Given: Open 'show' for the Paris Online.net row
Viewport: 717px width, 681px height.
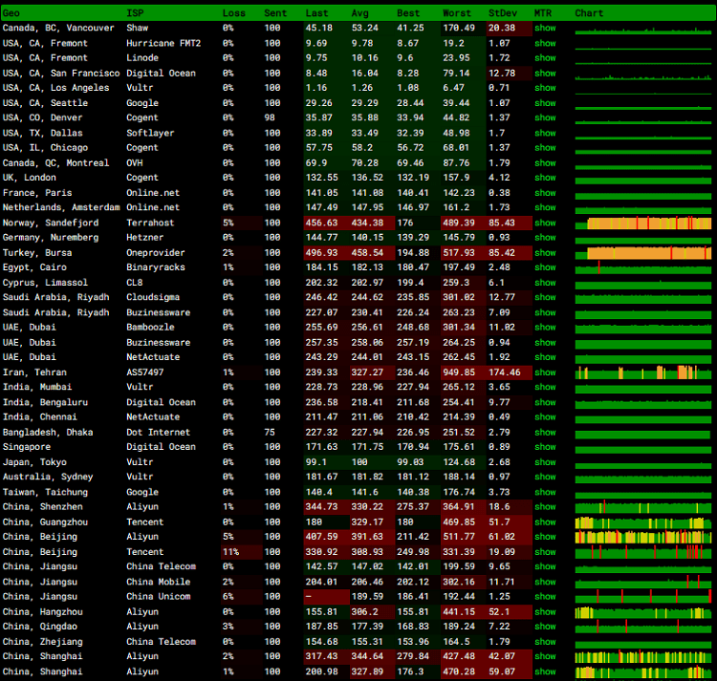Looking at the screenshot, I should [x=545, y=193].
